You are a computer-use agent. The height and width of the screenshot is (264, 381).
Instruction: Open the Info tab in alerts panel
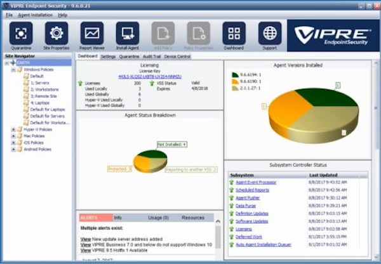tap(118, 218)
